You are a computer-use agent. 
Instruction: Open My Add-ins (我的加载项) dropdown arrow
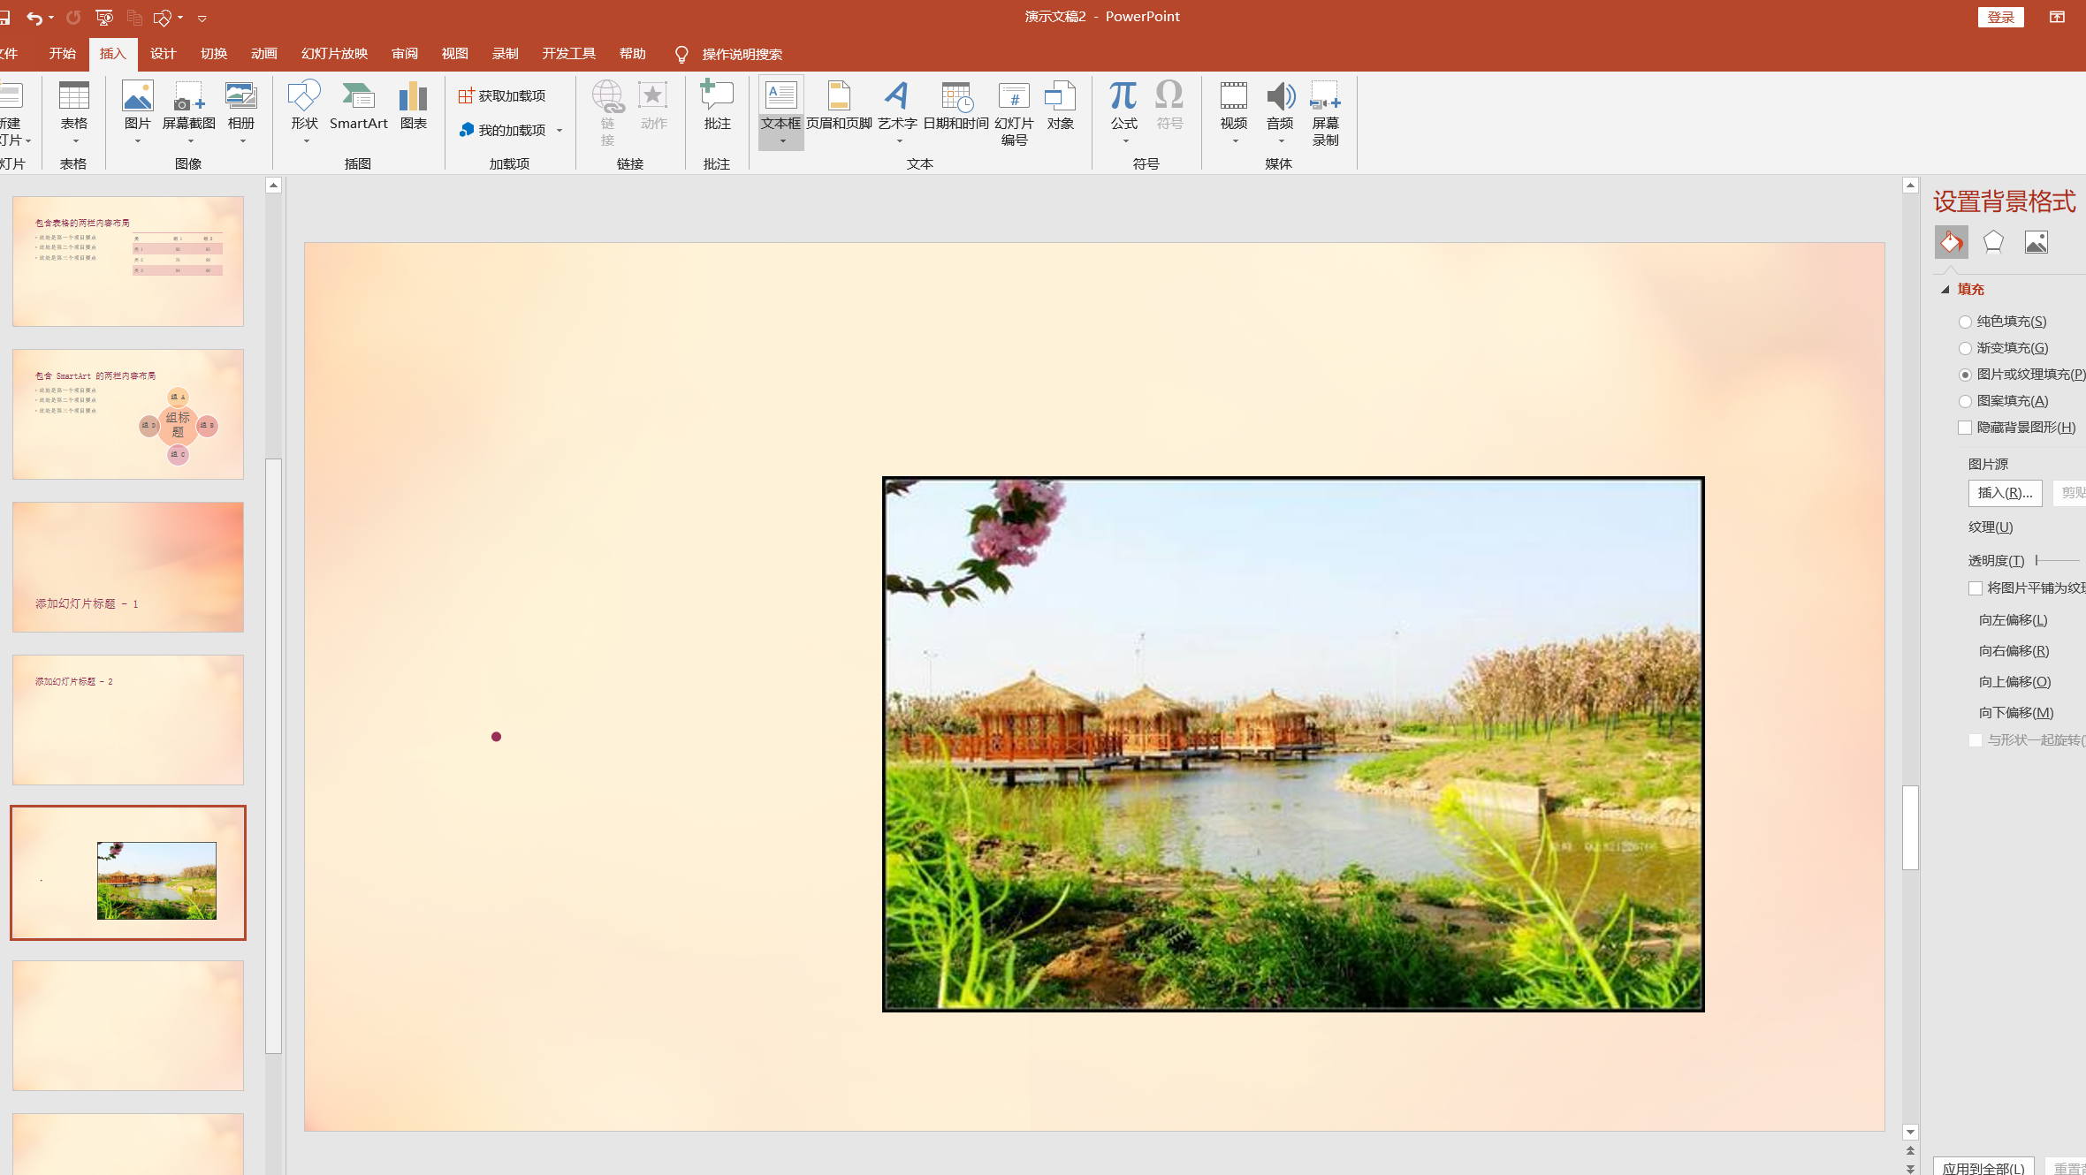(x=560, y=131)
